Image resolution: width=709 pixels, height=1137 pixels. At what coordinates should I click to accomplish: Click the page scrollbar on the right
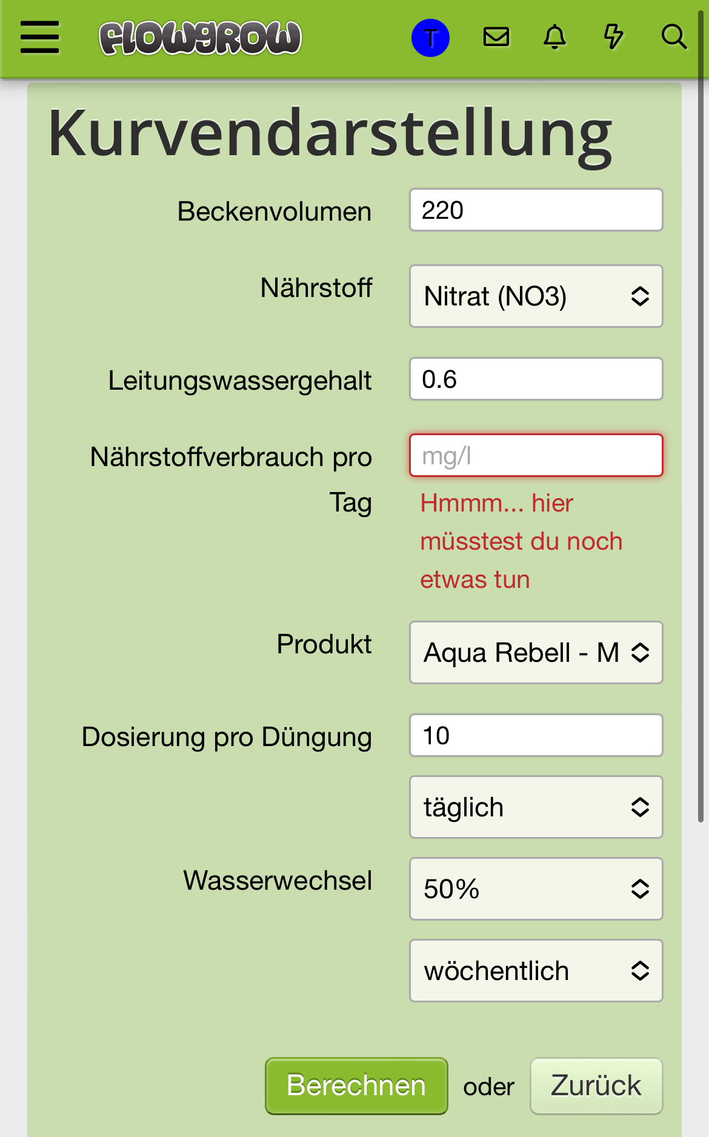point(701,418)
